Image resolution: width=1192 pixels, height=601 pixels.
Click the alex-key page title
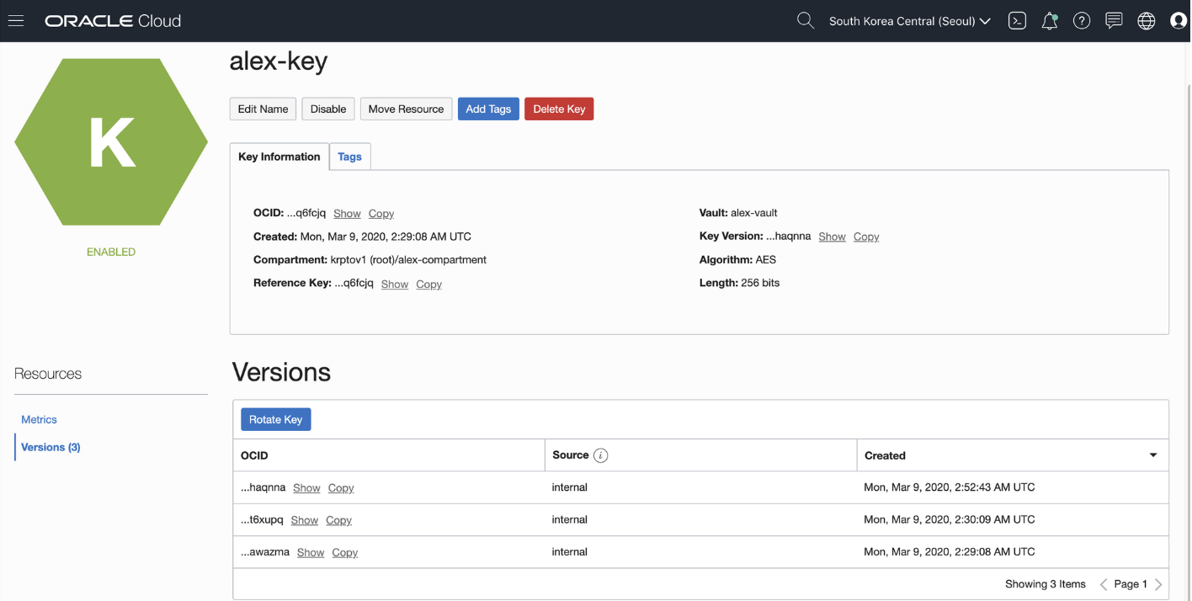tap(279, 61)
